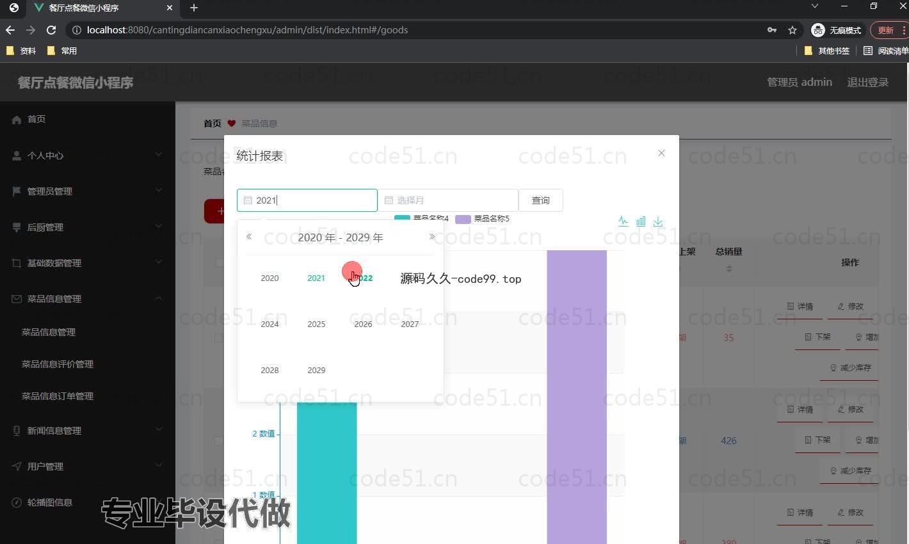Select year 2025 in picker

point(316,324)
